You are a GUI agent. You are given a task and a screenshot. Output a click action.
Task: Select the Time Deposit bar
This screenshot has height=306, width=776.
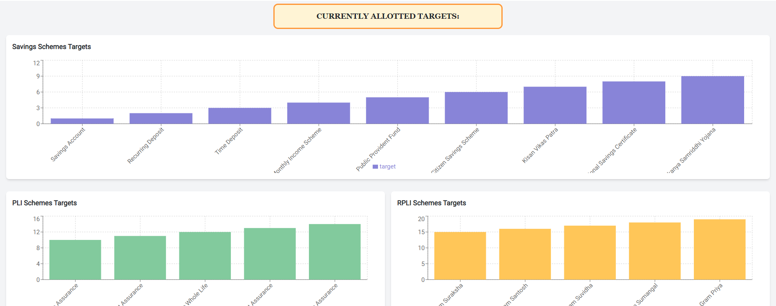pos(240,116)
